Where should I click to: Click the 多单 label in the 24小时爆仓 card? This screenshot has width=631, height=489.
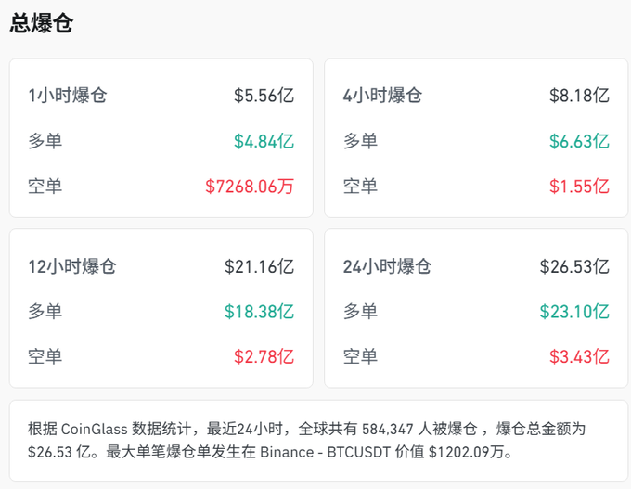point(360,312)
